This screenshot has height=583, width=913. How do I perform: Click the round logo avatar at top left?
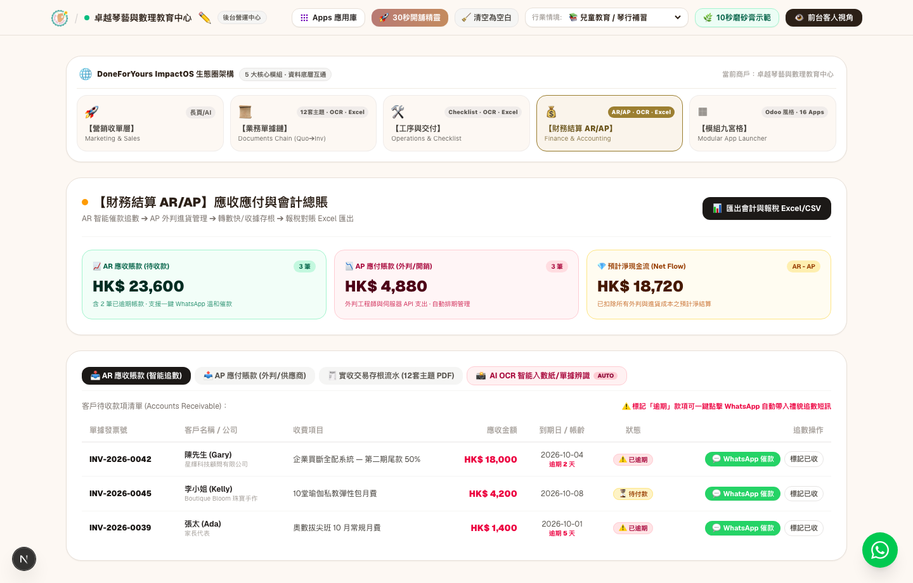[x=60, y=18]
